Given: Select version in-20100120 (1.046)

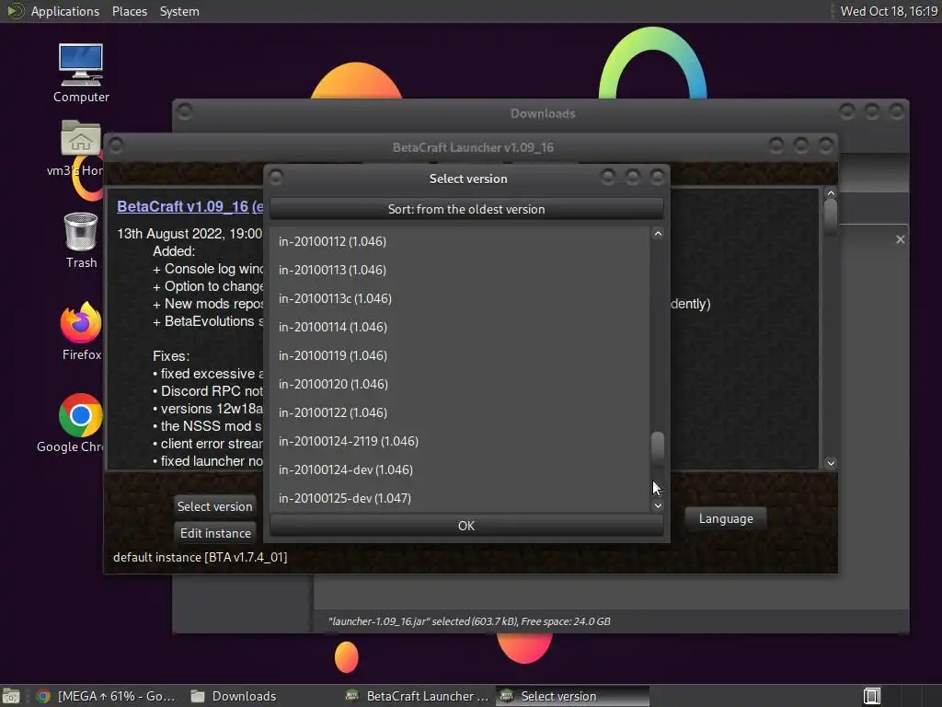Looking at the screenshot, I should [x=460, y=384].
